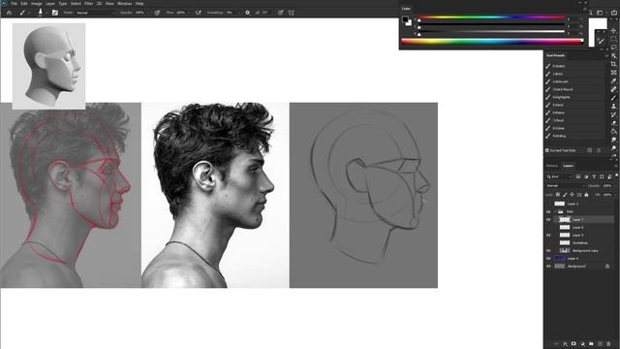Filter layers by adjustment layers icon
The width and height of the screenshot is (620, 349).
(x=586, y=176)
